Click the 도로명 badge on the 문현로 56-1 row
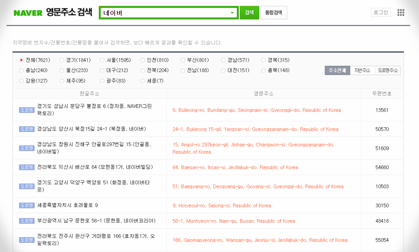This screenshot has height=252, width=419. point(27,221)
